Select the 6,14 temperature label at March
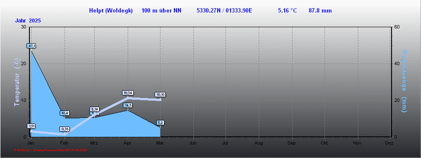Screen dimensions: 421x158 point(95,109)
